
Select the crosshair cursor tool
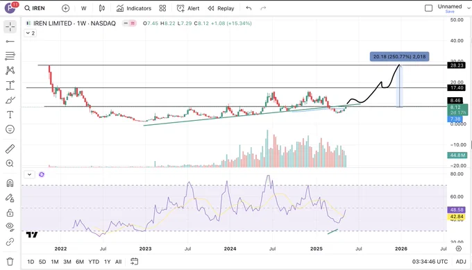point(10,27)
